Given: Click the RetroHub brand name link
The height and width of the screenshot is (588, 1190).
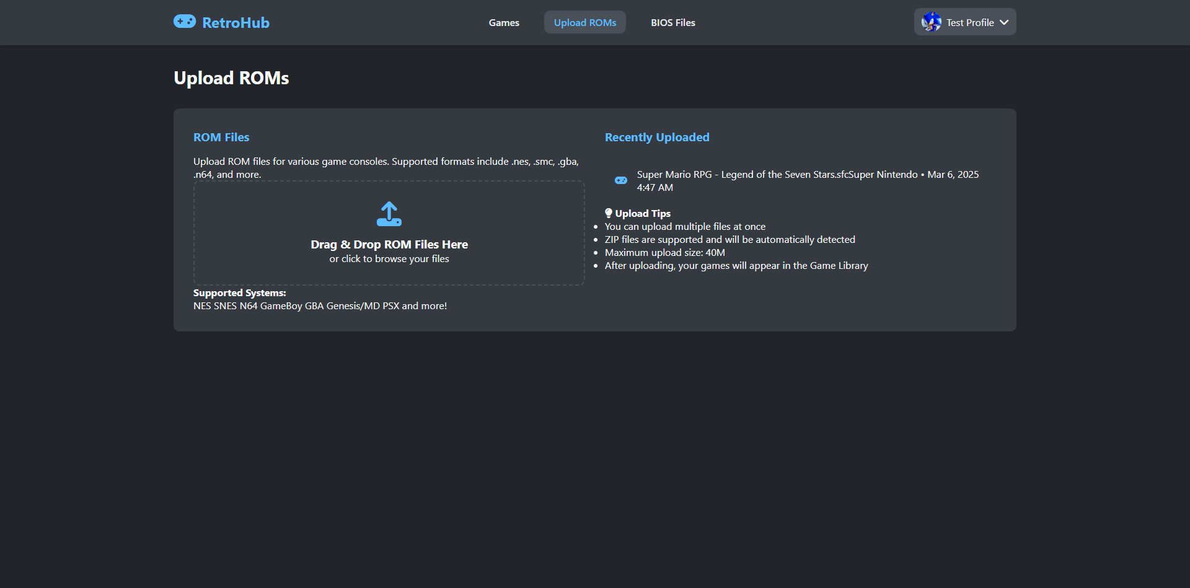Looking at the screenshot, I should pos(236,23).
